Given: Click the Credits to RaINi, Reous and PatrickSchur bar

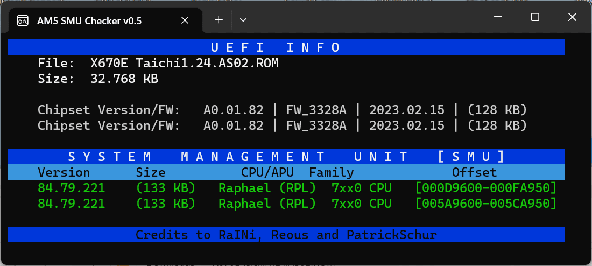Looking at the screenshot, I should 286,235.
